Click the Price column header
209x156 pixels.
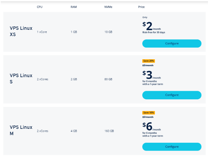tap(141, 7)
